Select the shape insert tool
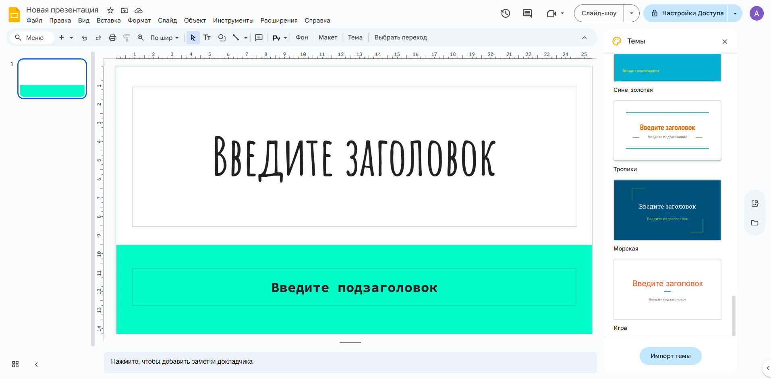 tap(222, 37)
